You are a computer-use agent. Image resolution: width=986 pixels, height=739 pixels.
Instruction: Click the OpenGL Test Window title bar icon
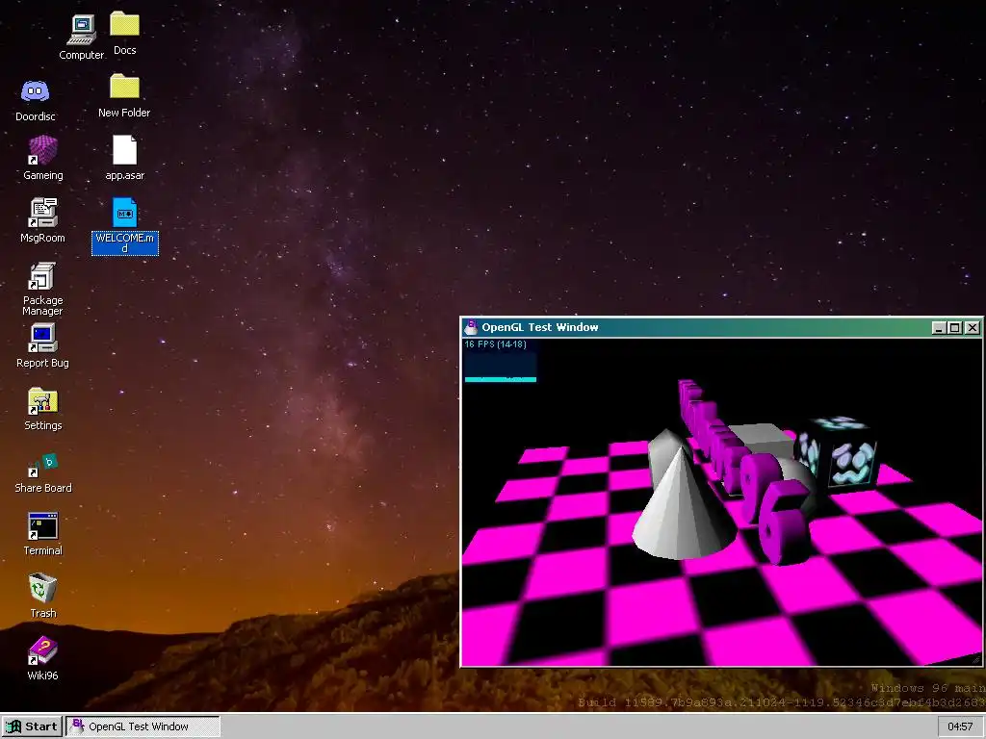tap(471, 327)
